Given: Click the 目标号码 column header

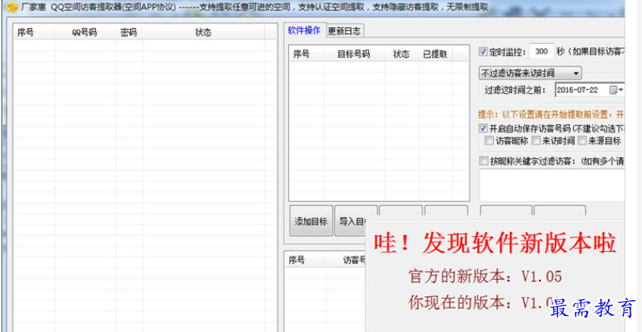Looking at the screenshot, I should pos(354,54).
